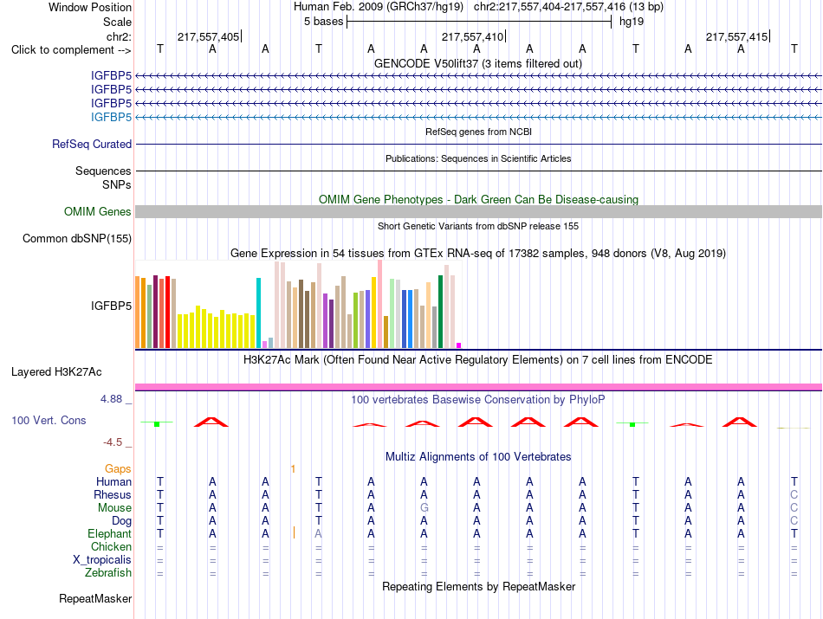Click 'Repeating Elements by RepeatMasker' title
This screenshot has height=619, width=823.
tap(478, 586)
